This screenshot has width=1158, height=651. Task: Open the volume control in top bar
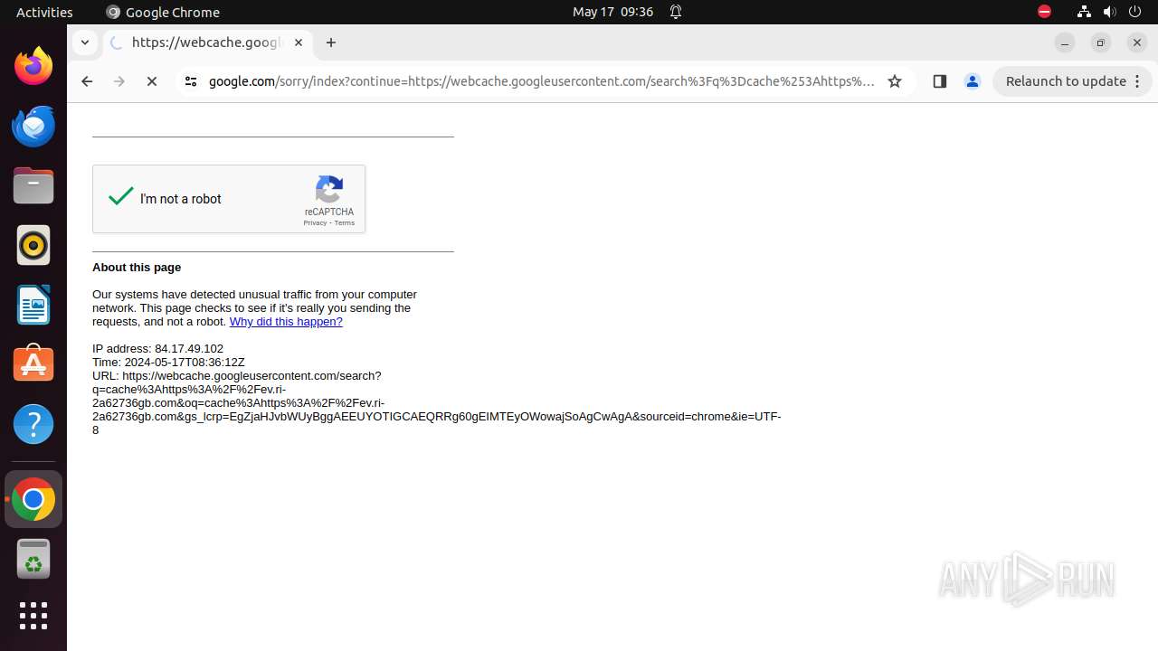point(1109,12)
